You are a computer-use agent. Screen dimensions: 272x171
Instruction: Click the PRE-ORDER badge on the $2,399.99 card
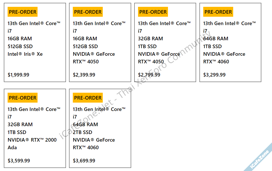click(88, 12)
